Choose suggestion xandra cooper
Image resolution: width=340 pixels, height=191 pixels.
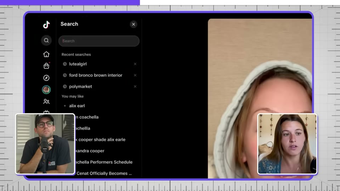(90, 151)
